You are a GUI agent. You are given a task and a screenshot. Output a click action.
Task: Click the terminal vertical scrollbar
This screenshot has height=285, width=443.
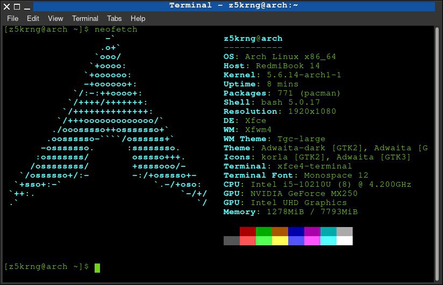click(x=437, y=154)
